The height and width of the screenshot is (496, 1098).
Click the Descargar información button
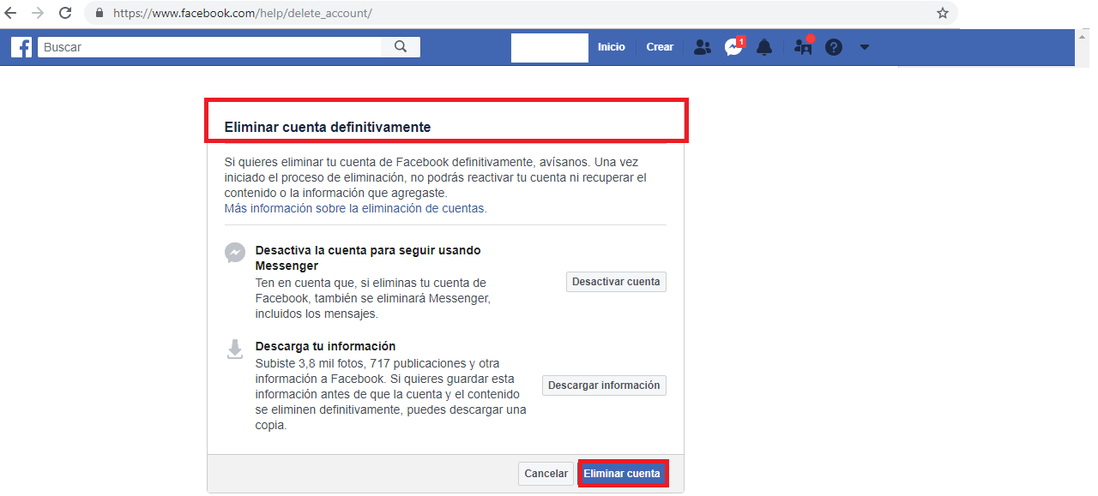pos(604,385)
